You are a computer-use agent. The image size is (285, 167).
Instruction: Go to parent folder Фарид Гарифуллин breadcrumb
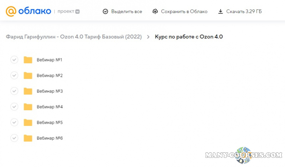(74, 37)
